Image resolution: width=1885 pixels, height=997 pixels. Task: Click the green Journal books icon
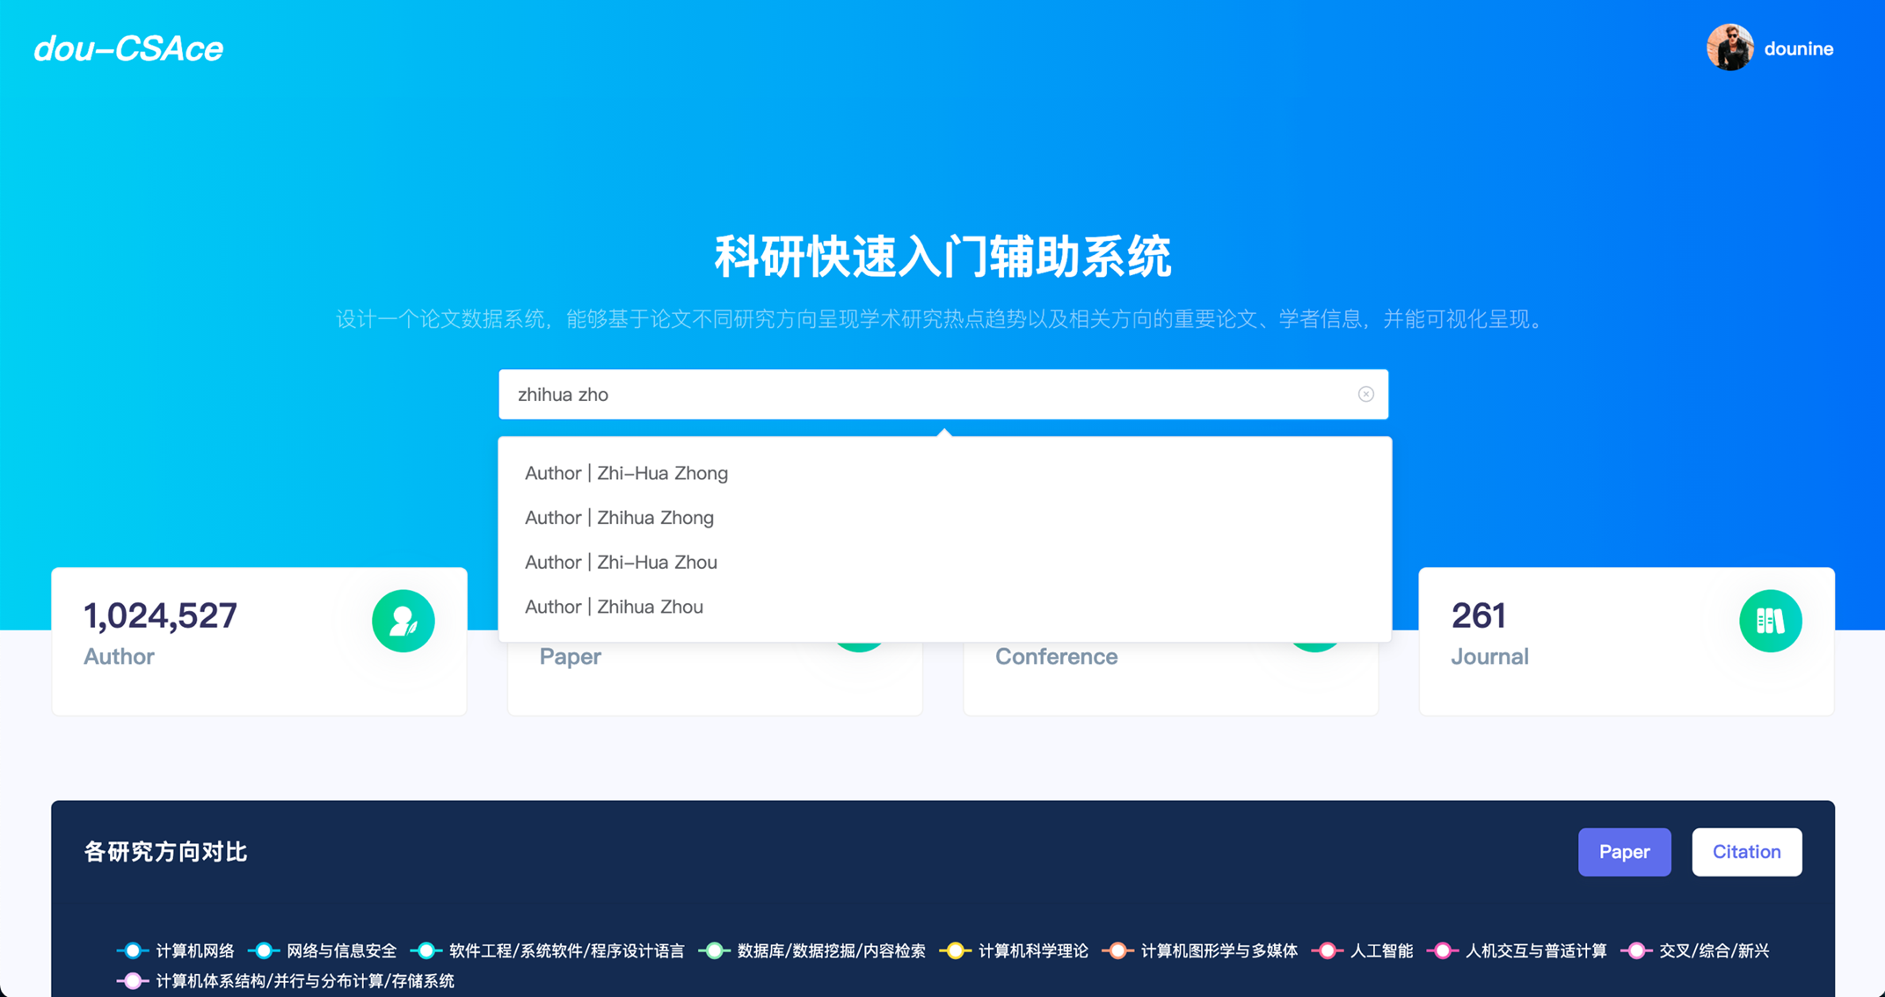point(1770,621)
